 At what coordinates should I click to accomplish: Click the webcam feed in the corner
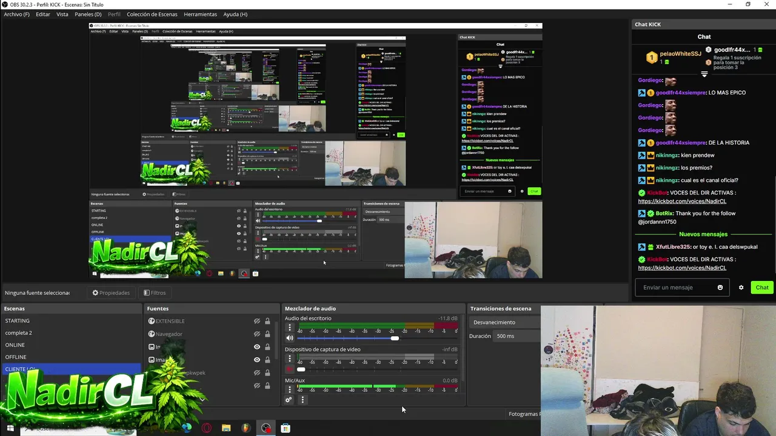[658, 371]
